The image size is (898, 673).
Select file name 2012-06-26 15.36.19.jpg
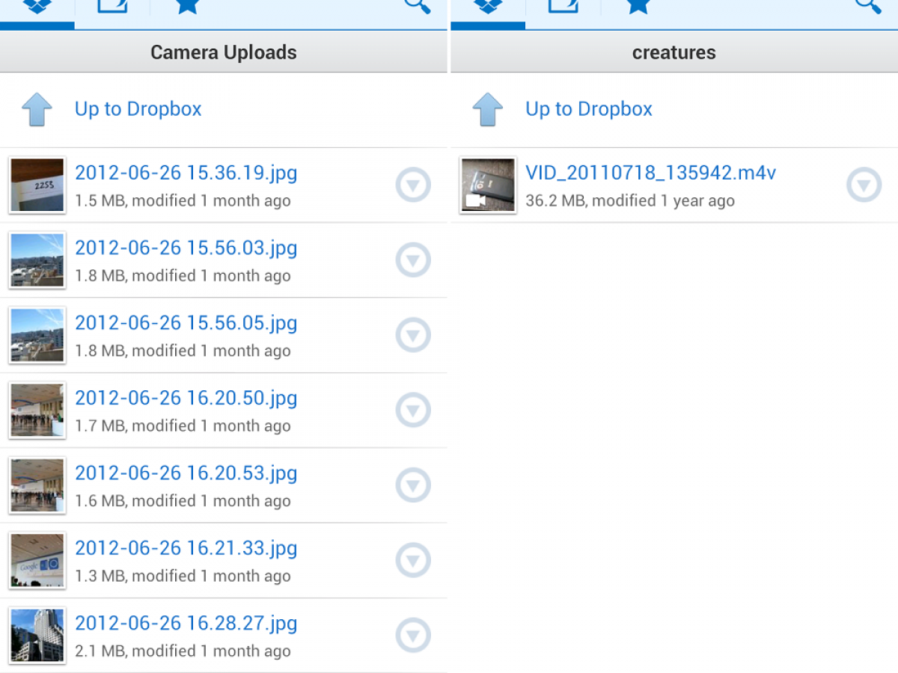tap(186, 173)
